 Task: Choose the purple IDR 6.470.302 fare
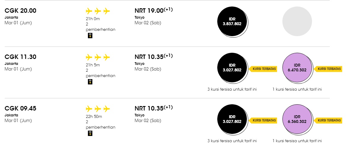tap(297, 68)
